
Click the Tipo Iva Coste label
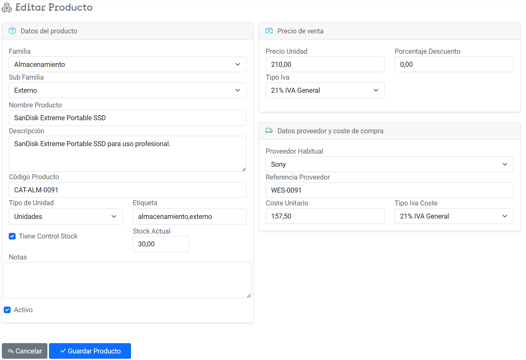coord(416,203)
